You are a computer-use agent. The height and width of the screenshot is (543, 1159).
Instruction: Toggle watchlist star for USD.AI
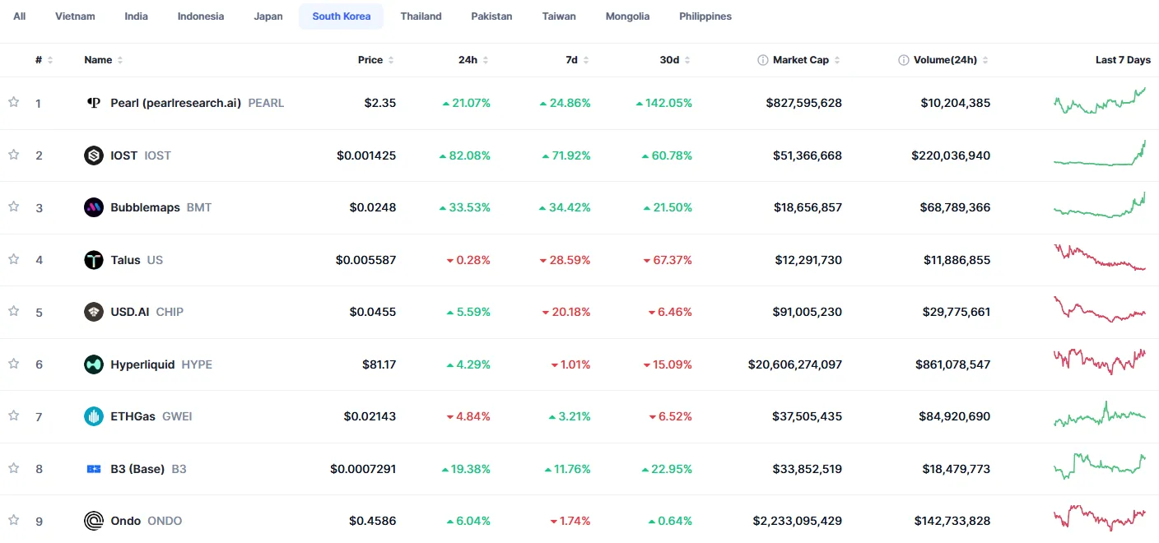click(x=13, y=312)
